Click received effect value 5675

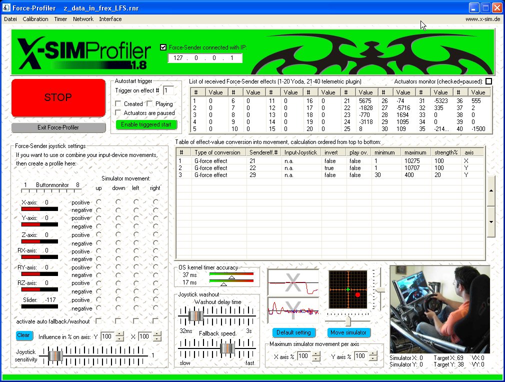365,101
